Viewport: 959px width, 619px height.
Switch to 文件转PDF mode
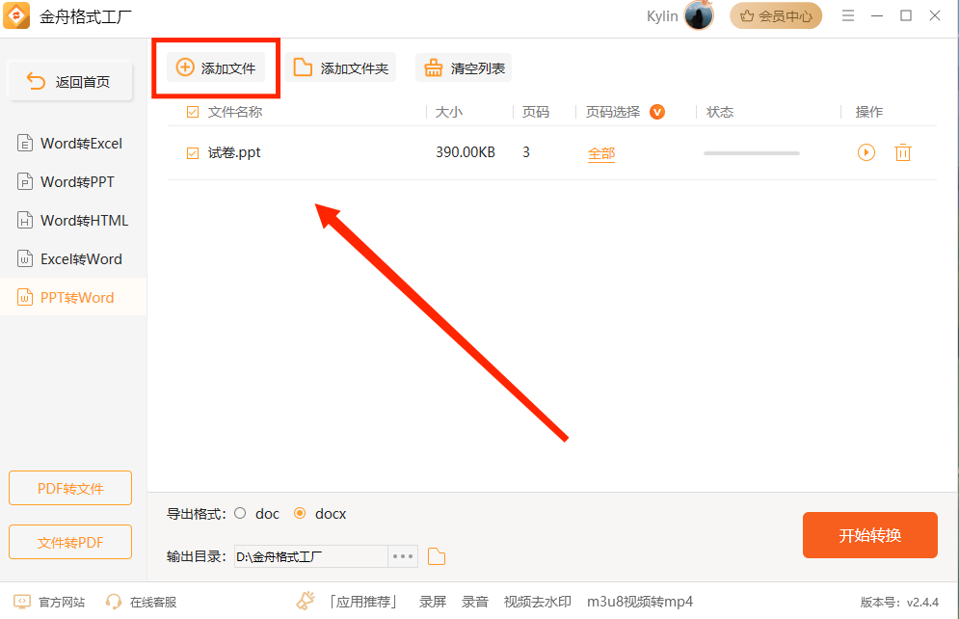70,542
